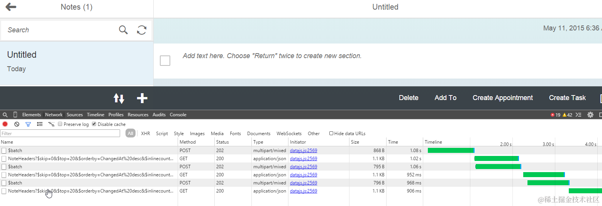Check Hide data URLs
This screenshot has width=602, height=206.
(x=331, y=134)
